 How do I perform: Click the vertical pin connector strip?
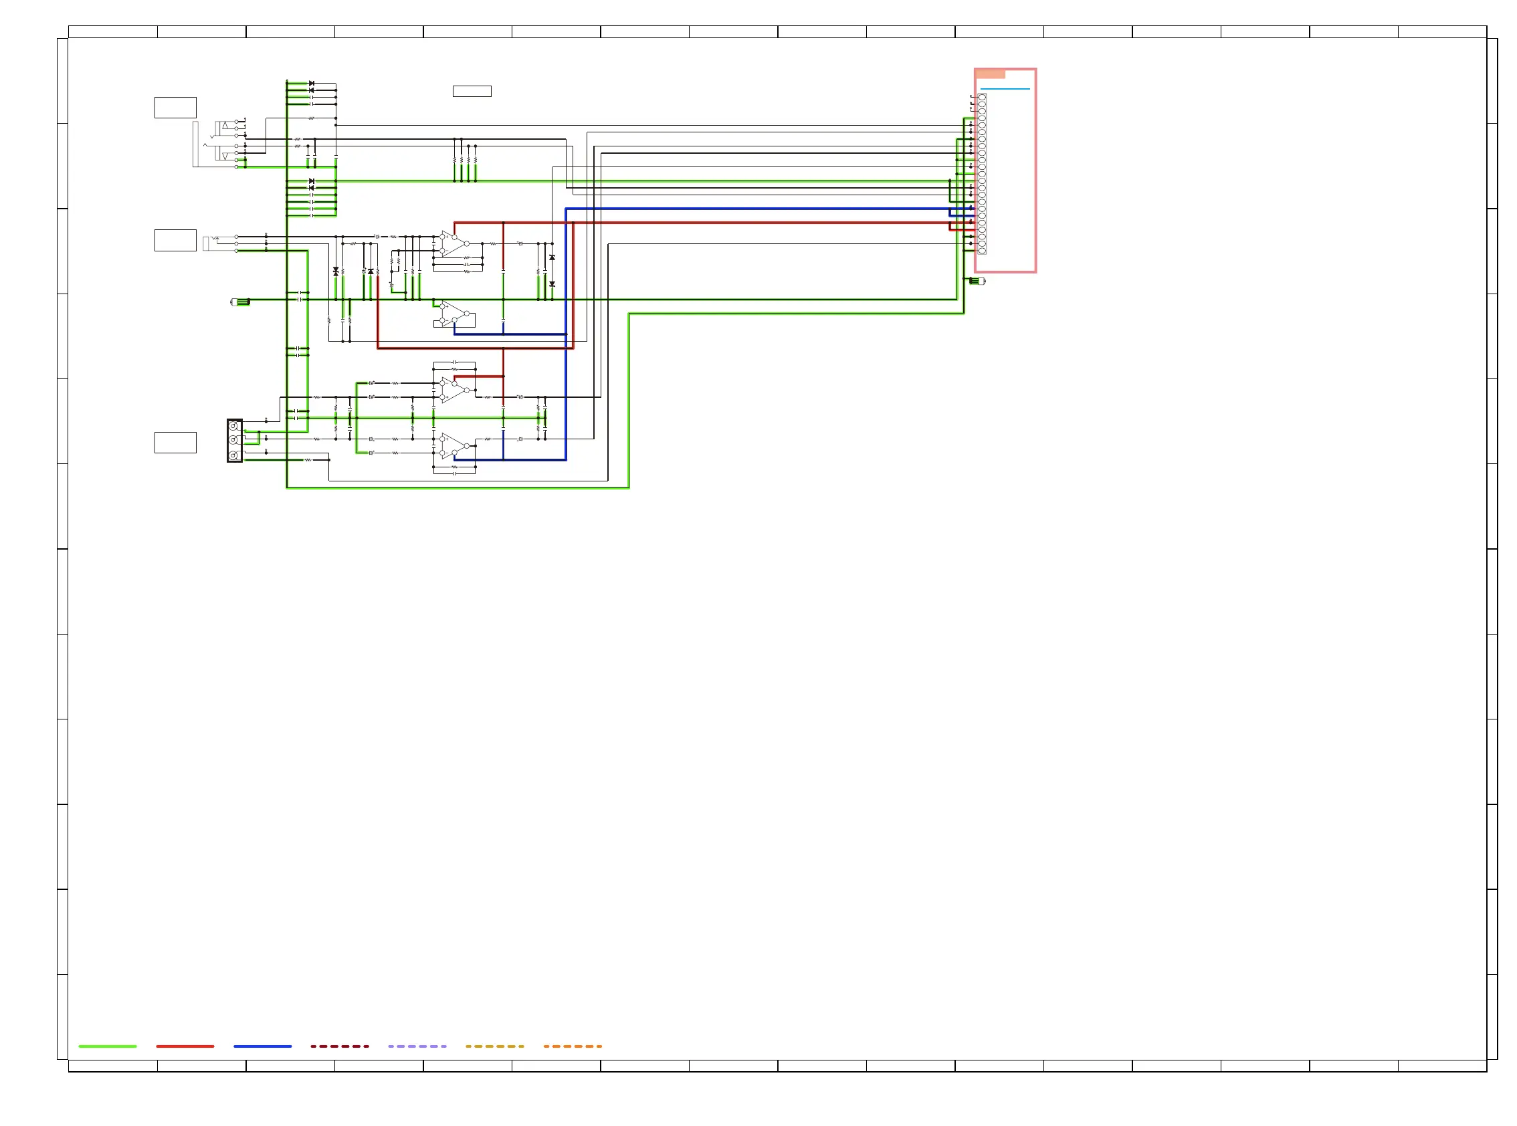coord(982,174)
